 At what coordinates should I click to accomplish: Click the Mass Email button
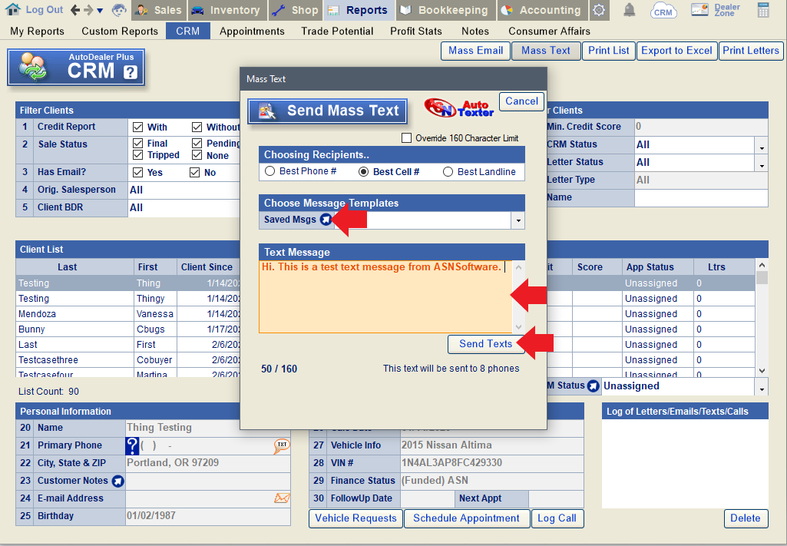[x=475, y=51]
